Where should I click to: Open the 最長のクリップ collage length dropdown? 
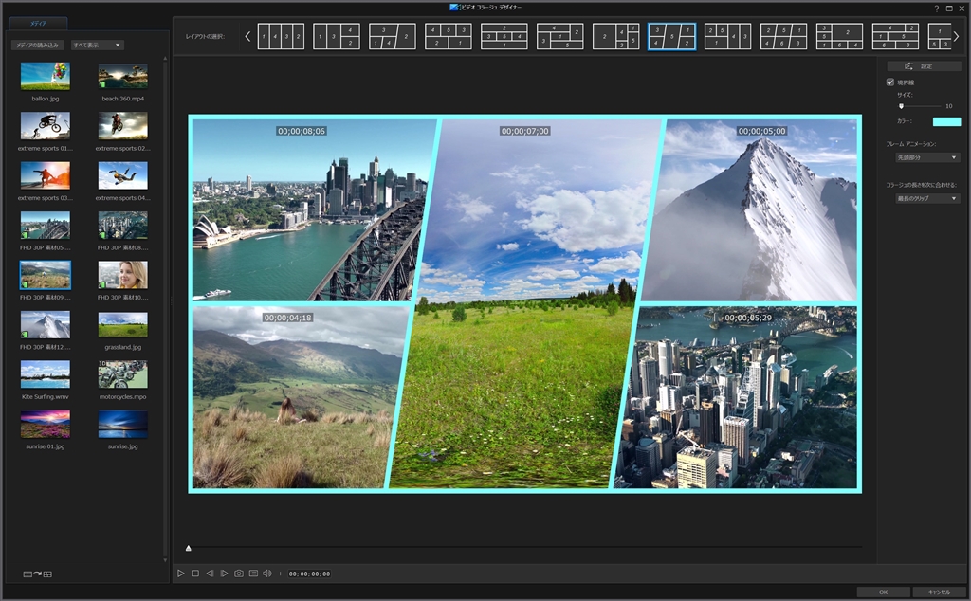click(927, 199)
